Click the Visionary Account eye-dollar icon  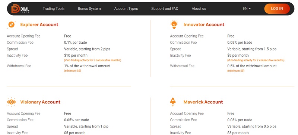pyautogui.click(x=12, y=102)
